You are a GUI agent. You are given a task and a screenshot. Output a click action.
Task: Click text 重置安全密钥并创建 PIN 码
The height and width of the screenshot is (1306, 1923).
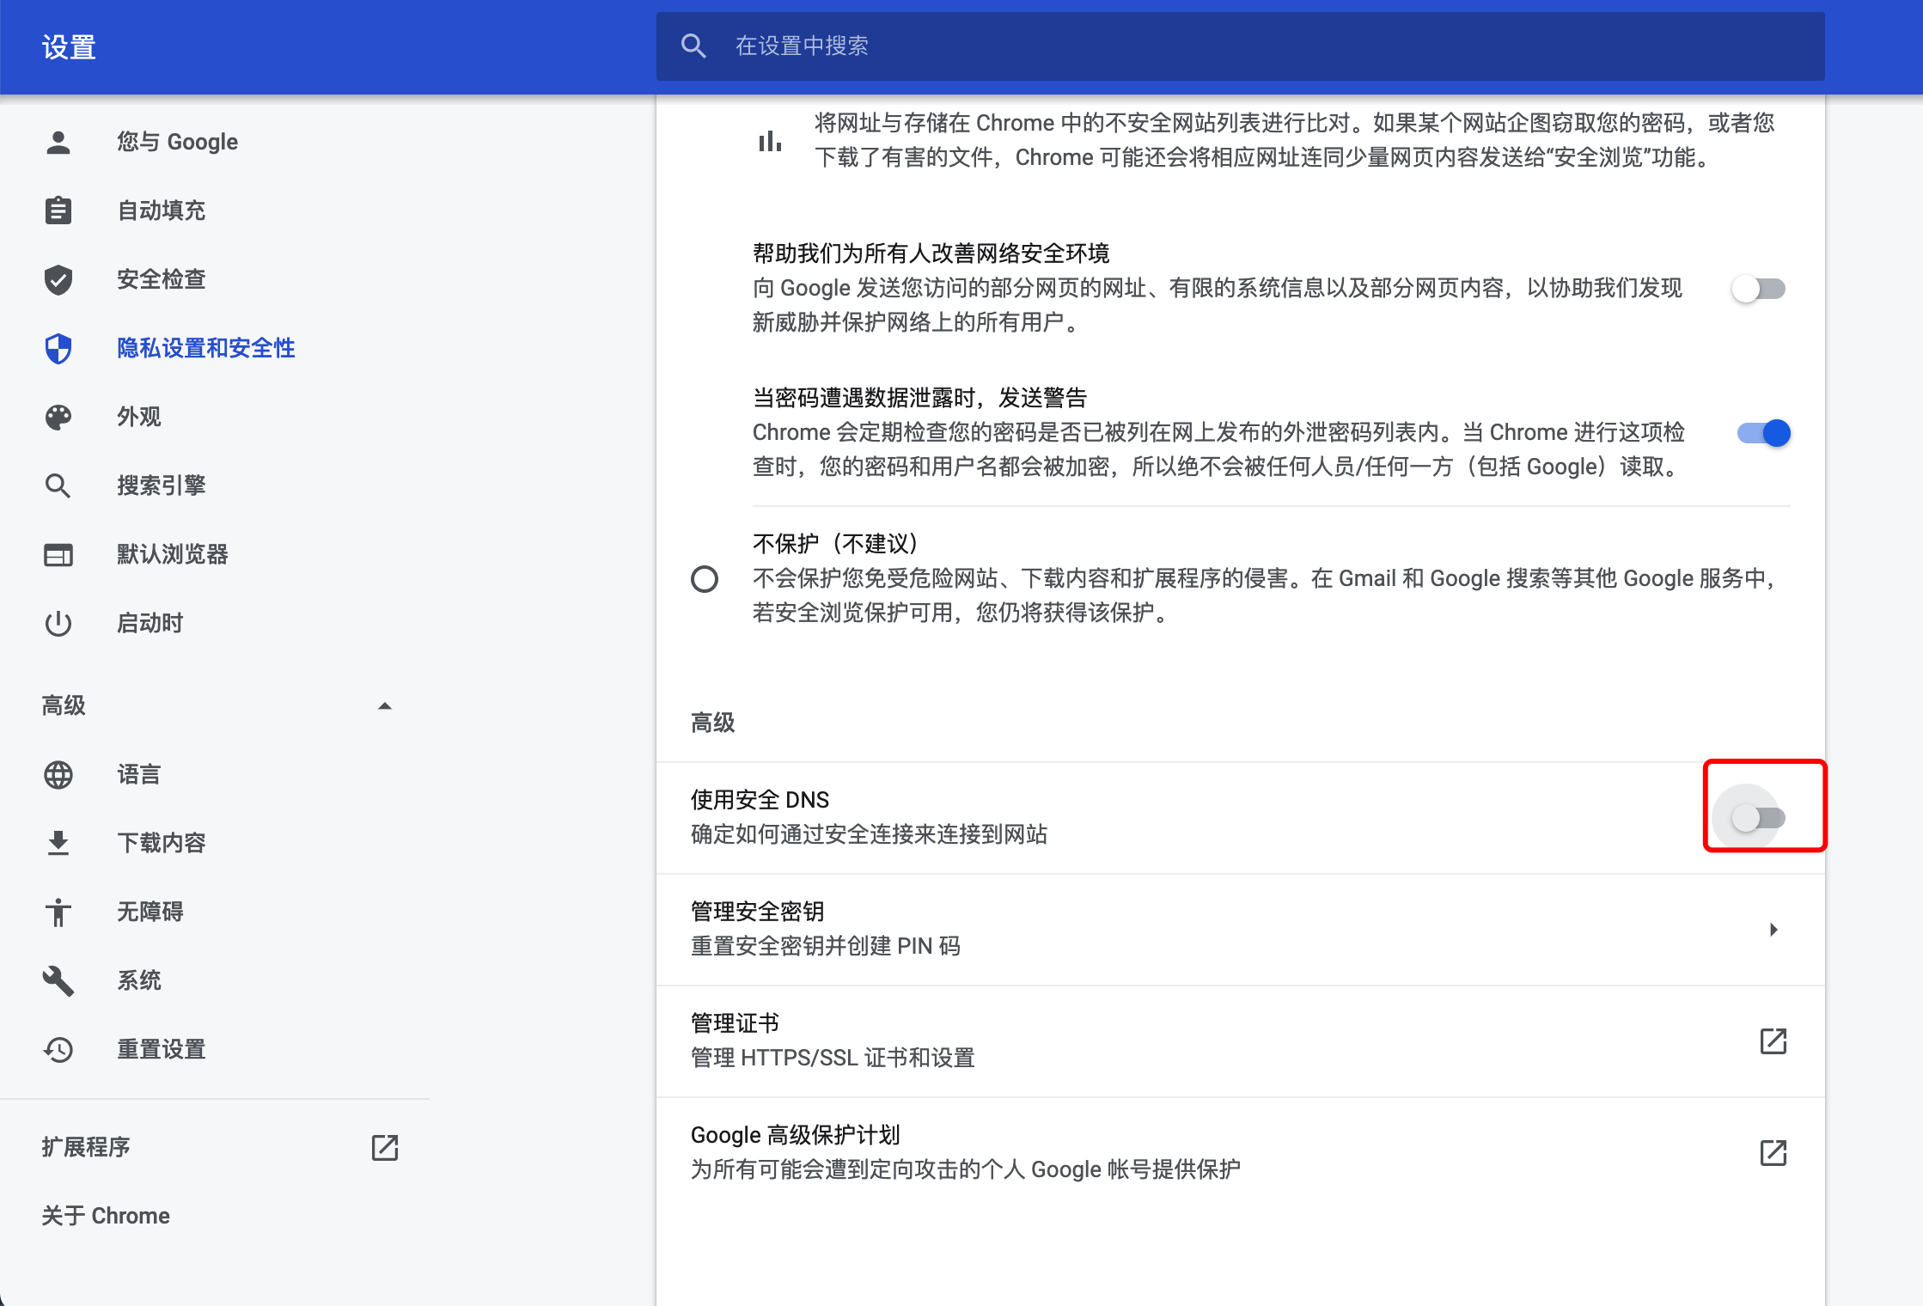point(826,946)
